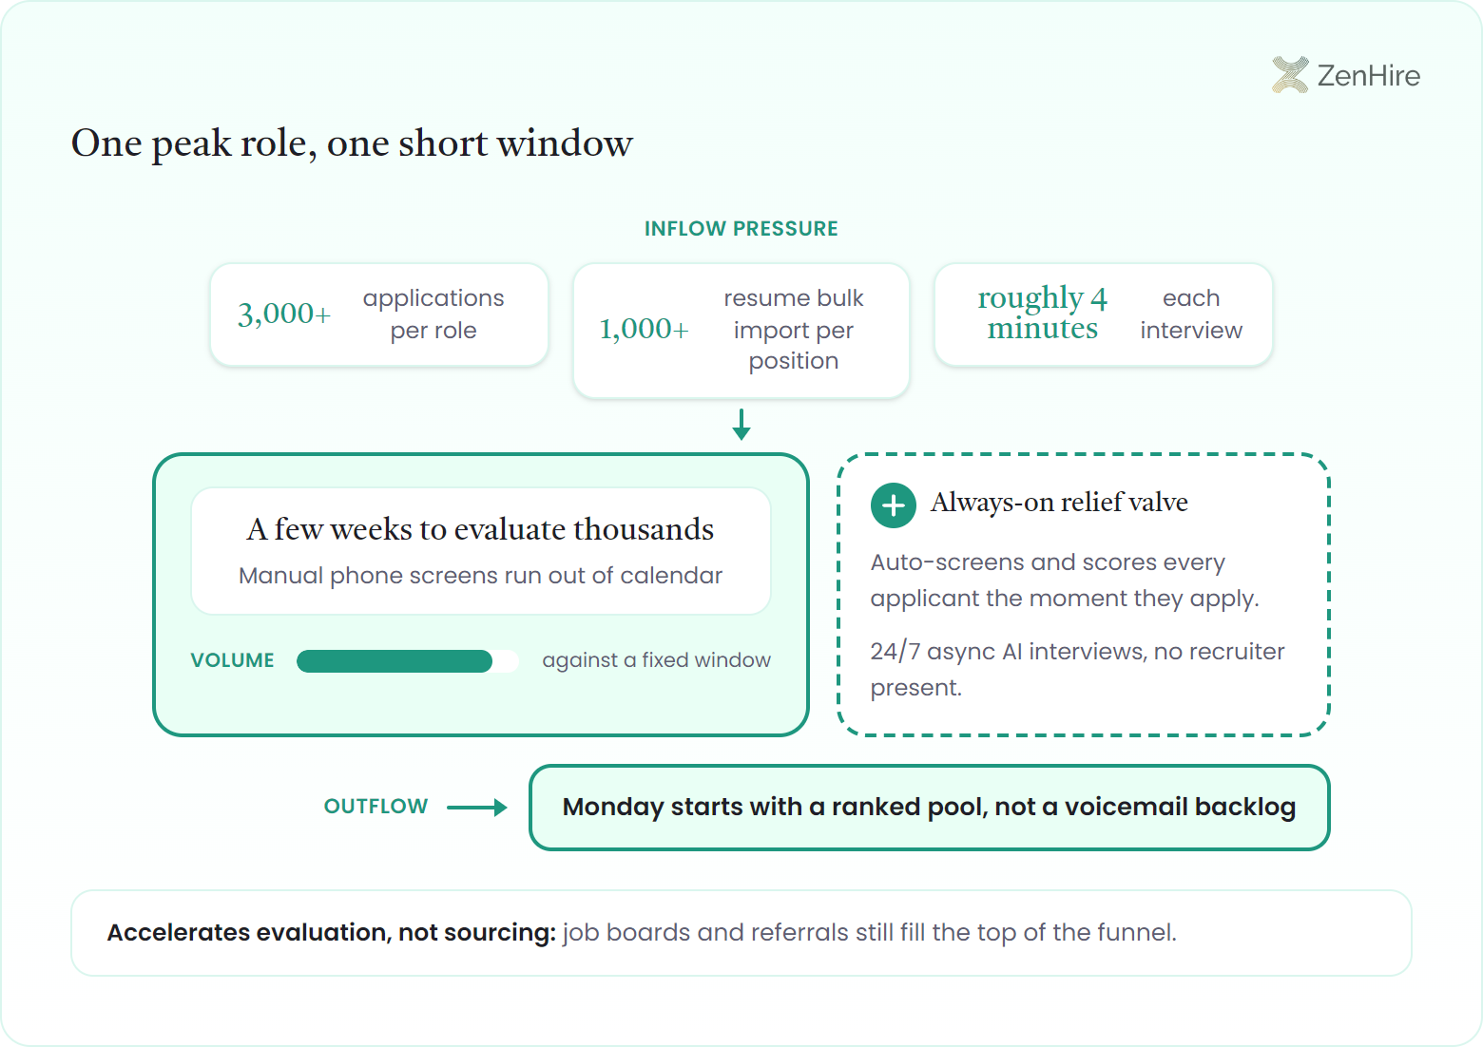Click the INFLOW PRESSURE label

click(741, 229)
